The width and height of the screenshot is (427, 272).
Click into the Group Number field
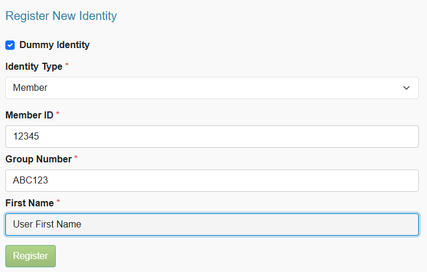point(211,181)
